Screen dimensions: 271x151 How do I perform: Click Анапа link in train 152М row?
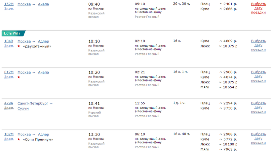coord(43,4)
